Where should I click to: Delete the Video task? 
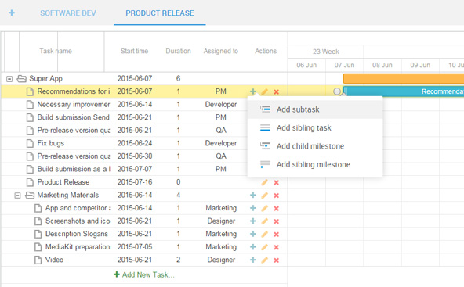(x=277, y=260)
